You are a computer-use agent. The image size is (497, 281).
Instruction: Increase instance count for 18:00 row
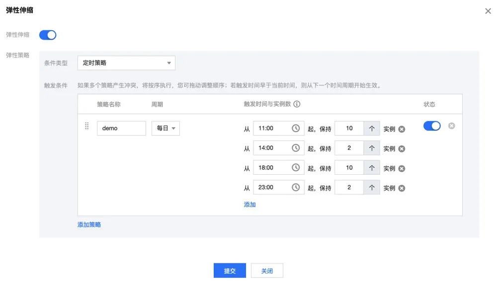371,168
